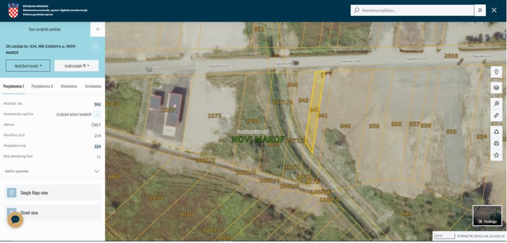Favorite the 318604 NOVI MAROF municipality

pos(97,115)
